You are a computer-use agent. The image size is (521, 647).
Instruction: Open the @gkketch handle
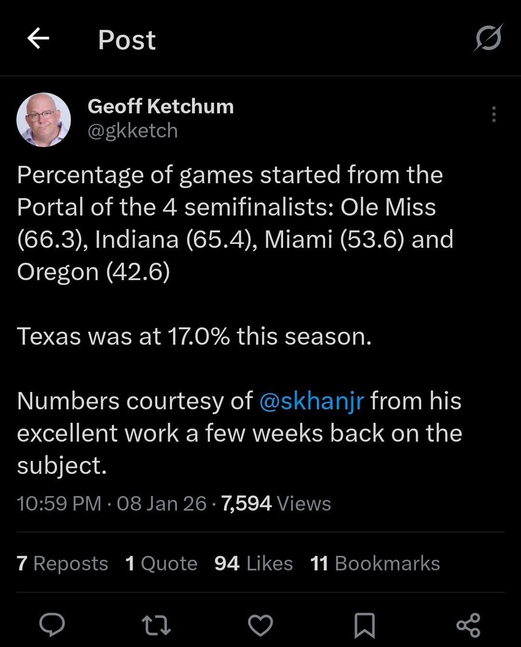[133, 131]
